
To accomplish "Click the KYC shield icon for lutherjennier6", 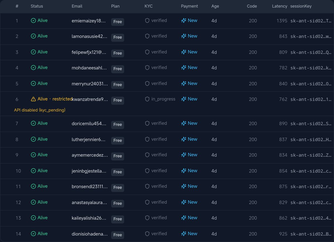I will (147, 139).
